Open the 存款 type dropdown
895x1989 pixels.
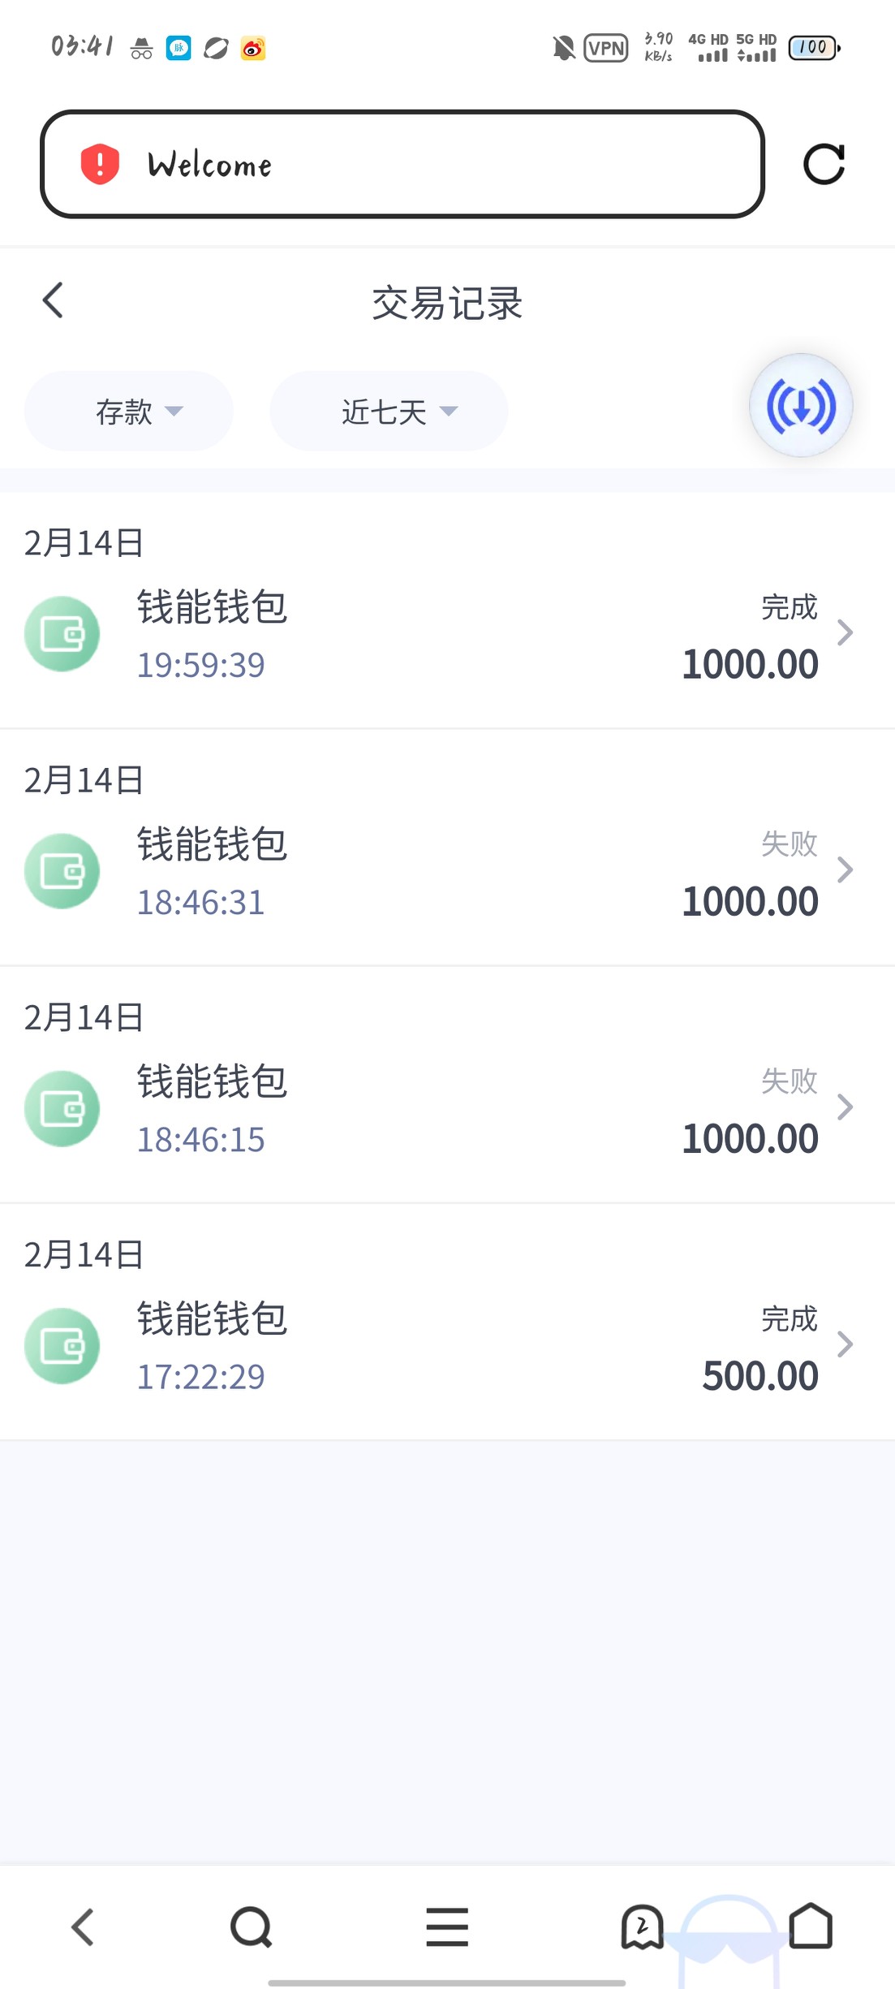pos(129,412)
